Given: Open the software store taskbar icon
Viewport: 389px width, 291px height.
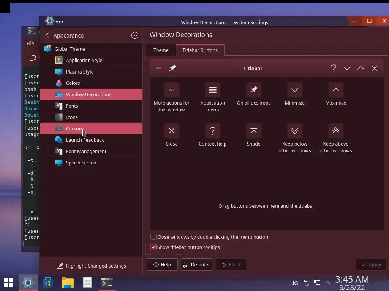Looking at the screenshot, I should click(x=47, y=283).
